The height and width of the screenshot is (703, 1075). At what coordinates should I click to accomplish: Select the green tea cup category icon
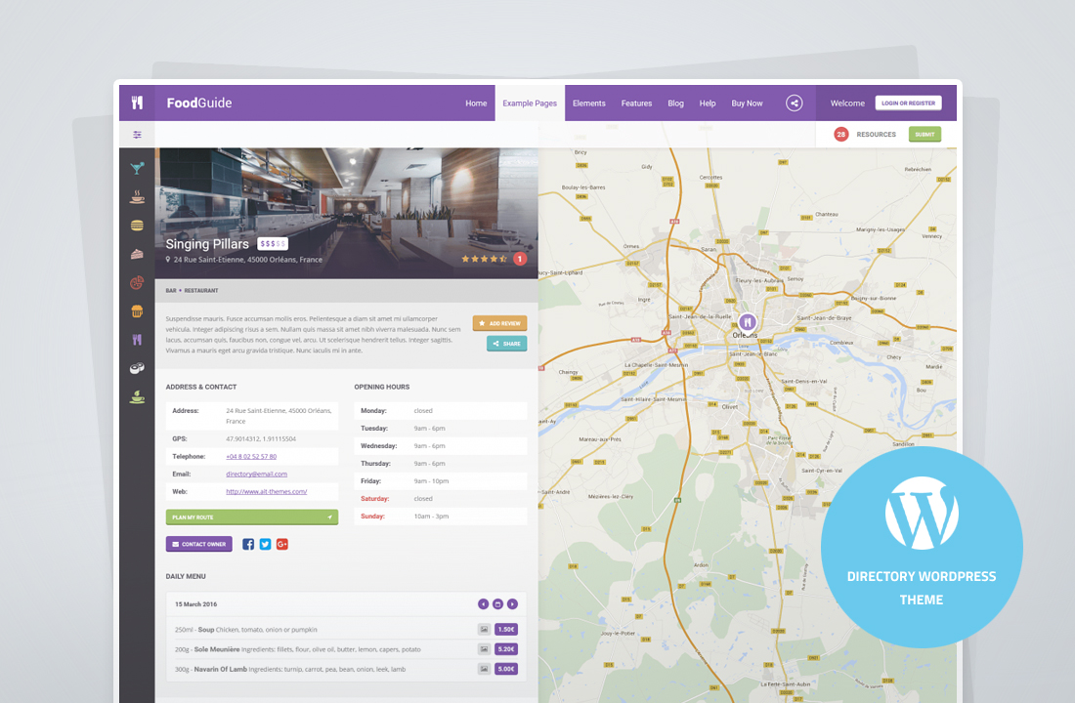click(137, 396)
